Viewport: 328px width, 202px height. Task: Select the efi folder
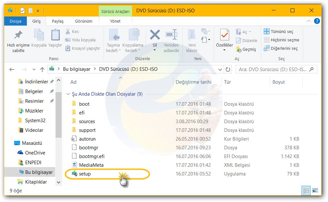[x=82, y=113]
